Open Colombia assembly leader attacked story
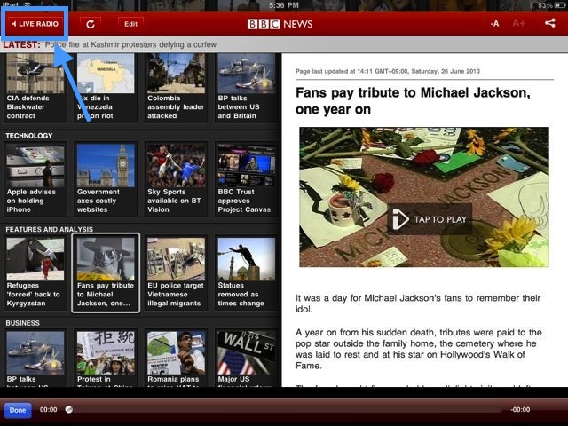 176,87
